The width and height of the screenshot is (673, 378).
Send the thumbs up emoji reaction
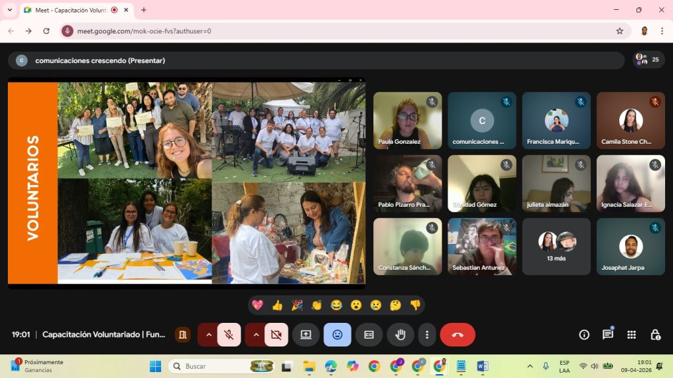point(277,305)
